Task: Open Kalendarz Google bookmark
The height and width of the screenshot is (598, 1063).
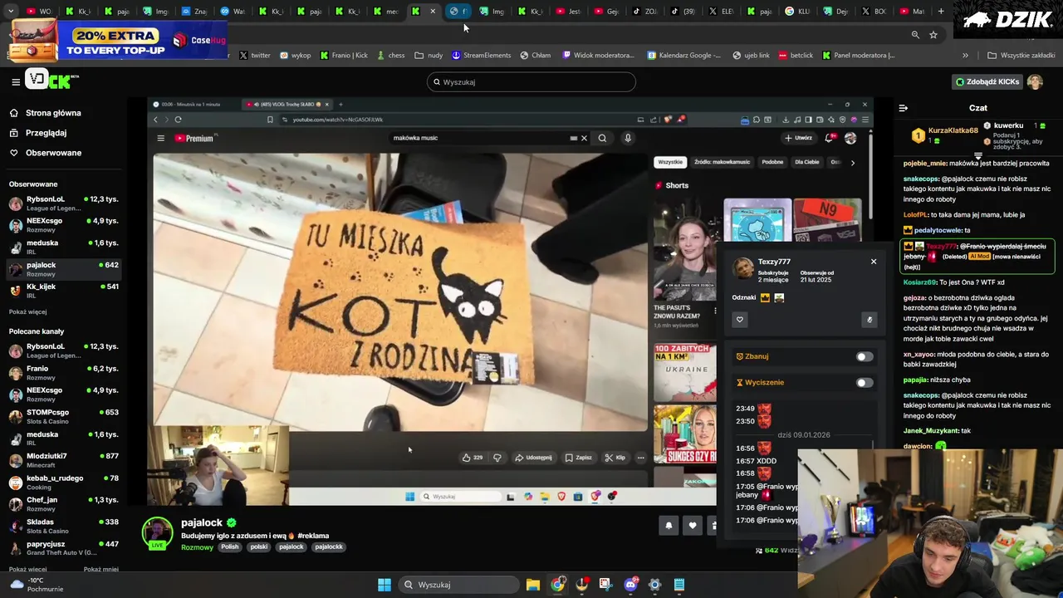Action: (684, 56)
